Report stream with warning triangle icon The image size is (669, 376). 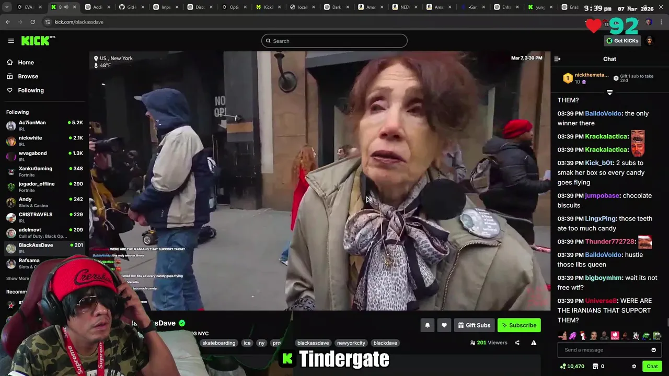(x=534, y=343)
